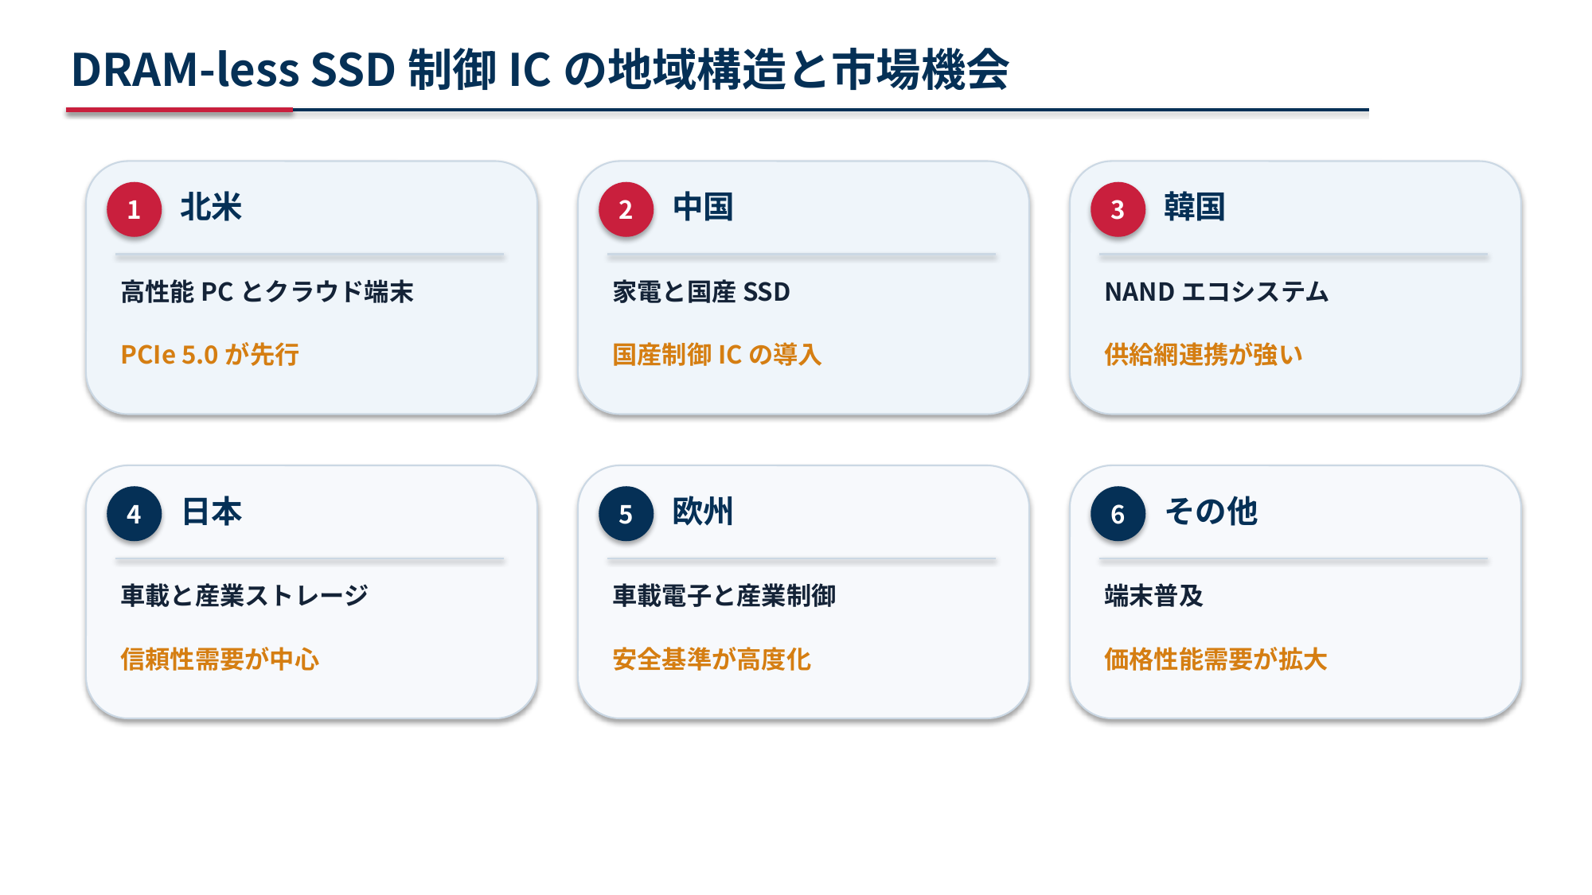Click the その他 card heading

tap(1211, 512)
